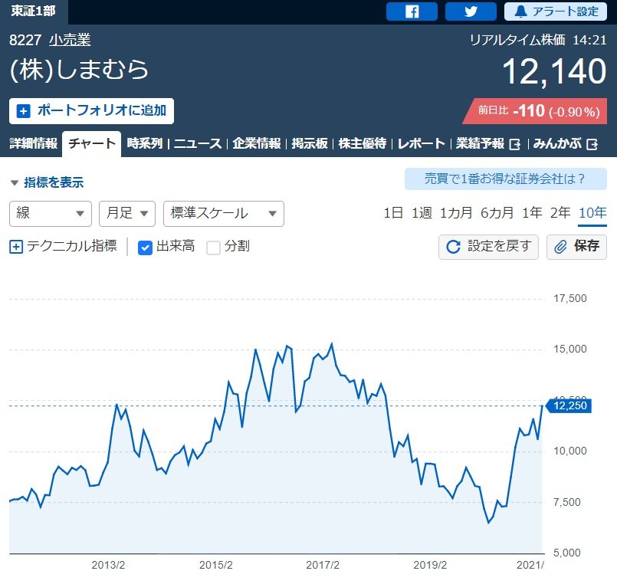Expand technical indicators plus icon

click(x=16, y=247)
